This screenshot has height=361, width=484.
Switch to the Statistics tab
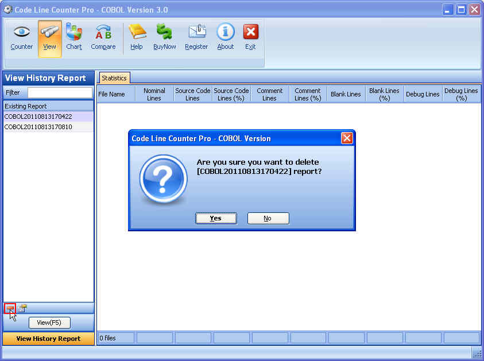(114, 77)
